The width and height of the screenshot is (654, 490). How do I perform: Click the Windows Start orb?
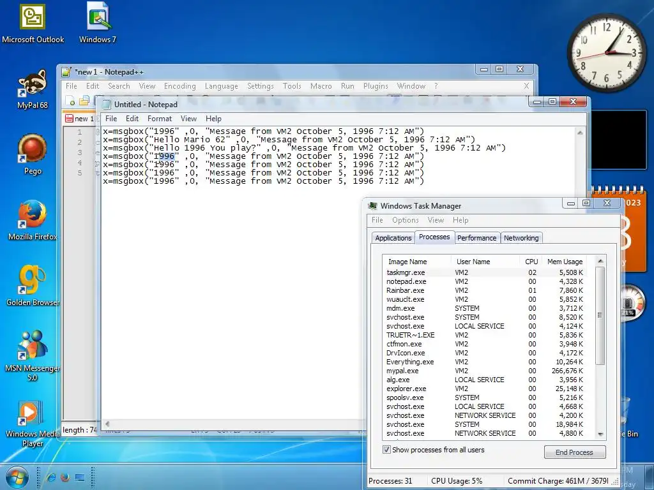click(x=17, y=477)
